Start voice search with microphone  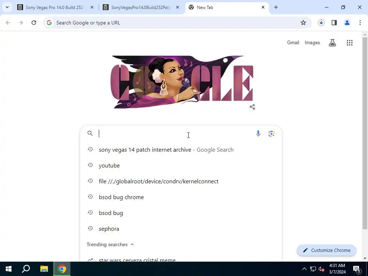258,133
